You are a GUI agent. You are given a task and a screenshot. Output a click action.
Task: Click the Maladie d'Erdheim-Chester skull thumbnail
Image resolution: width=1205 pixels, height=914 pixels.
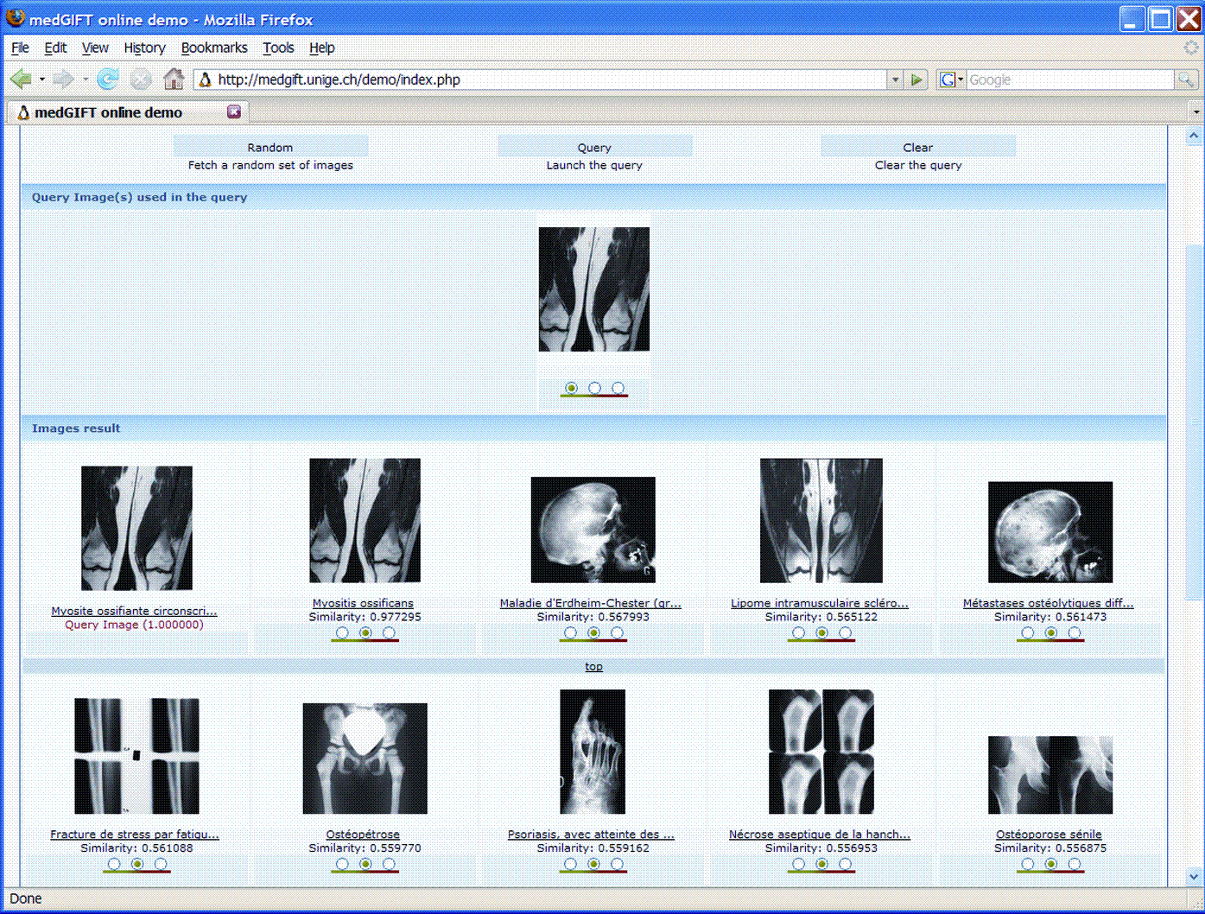[593, 530]
